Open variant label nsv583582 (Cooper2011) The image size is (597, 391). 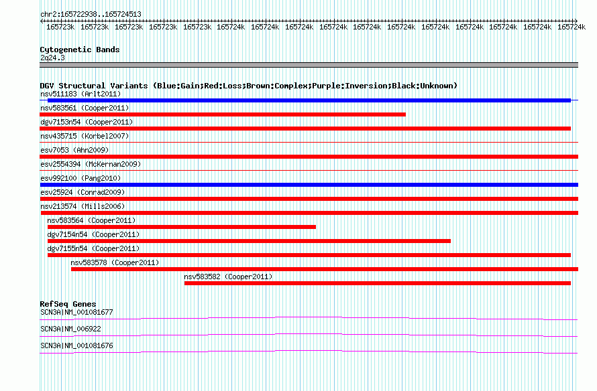[x=228, y=277]
